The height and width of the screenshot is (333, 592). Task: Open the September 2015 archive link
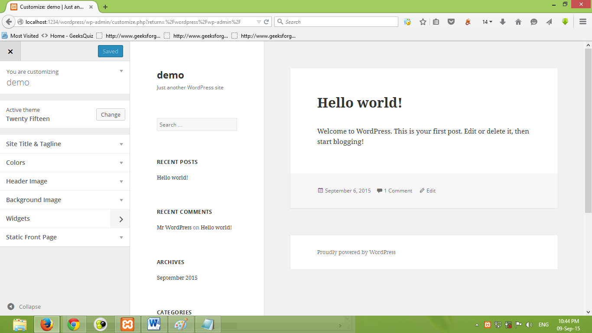[177, 277]
